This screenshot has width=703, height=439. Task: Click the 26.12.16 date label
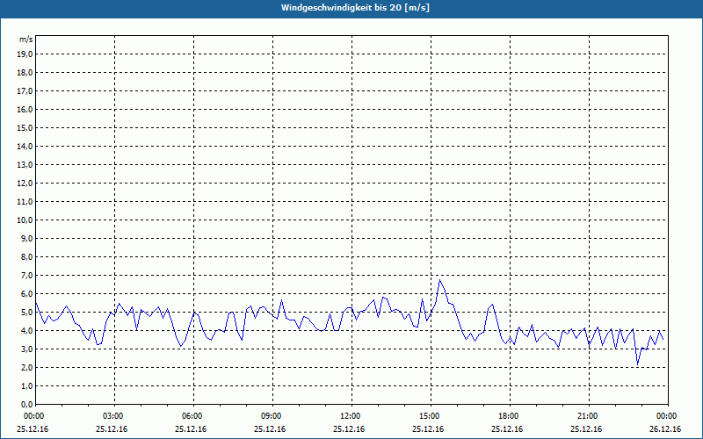[x=665, y=429]
